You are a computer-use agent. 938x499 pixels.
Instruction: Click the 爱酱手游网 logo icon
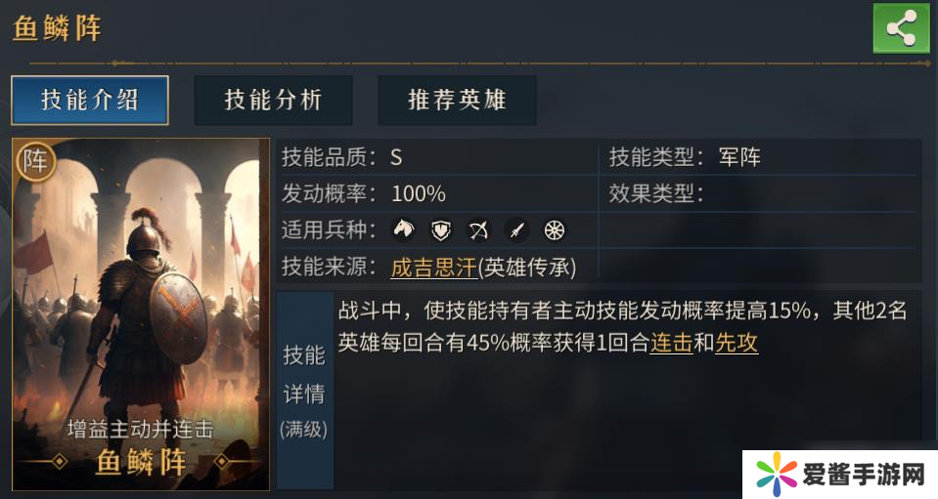(x=776, y=475)
